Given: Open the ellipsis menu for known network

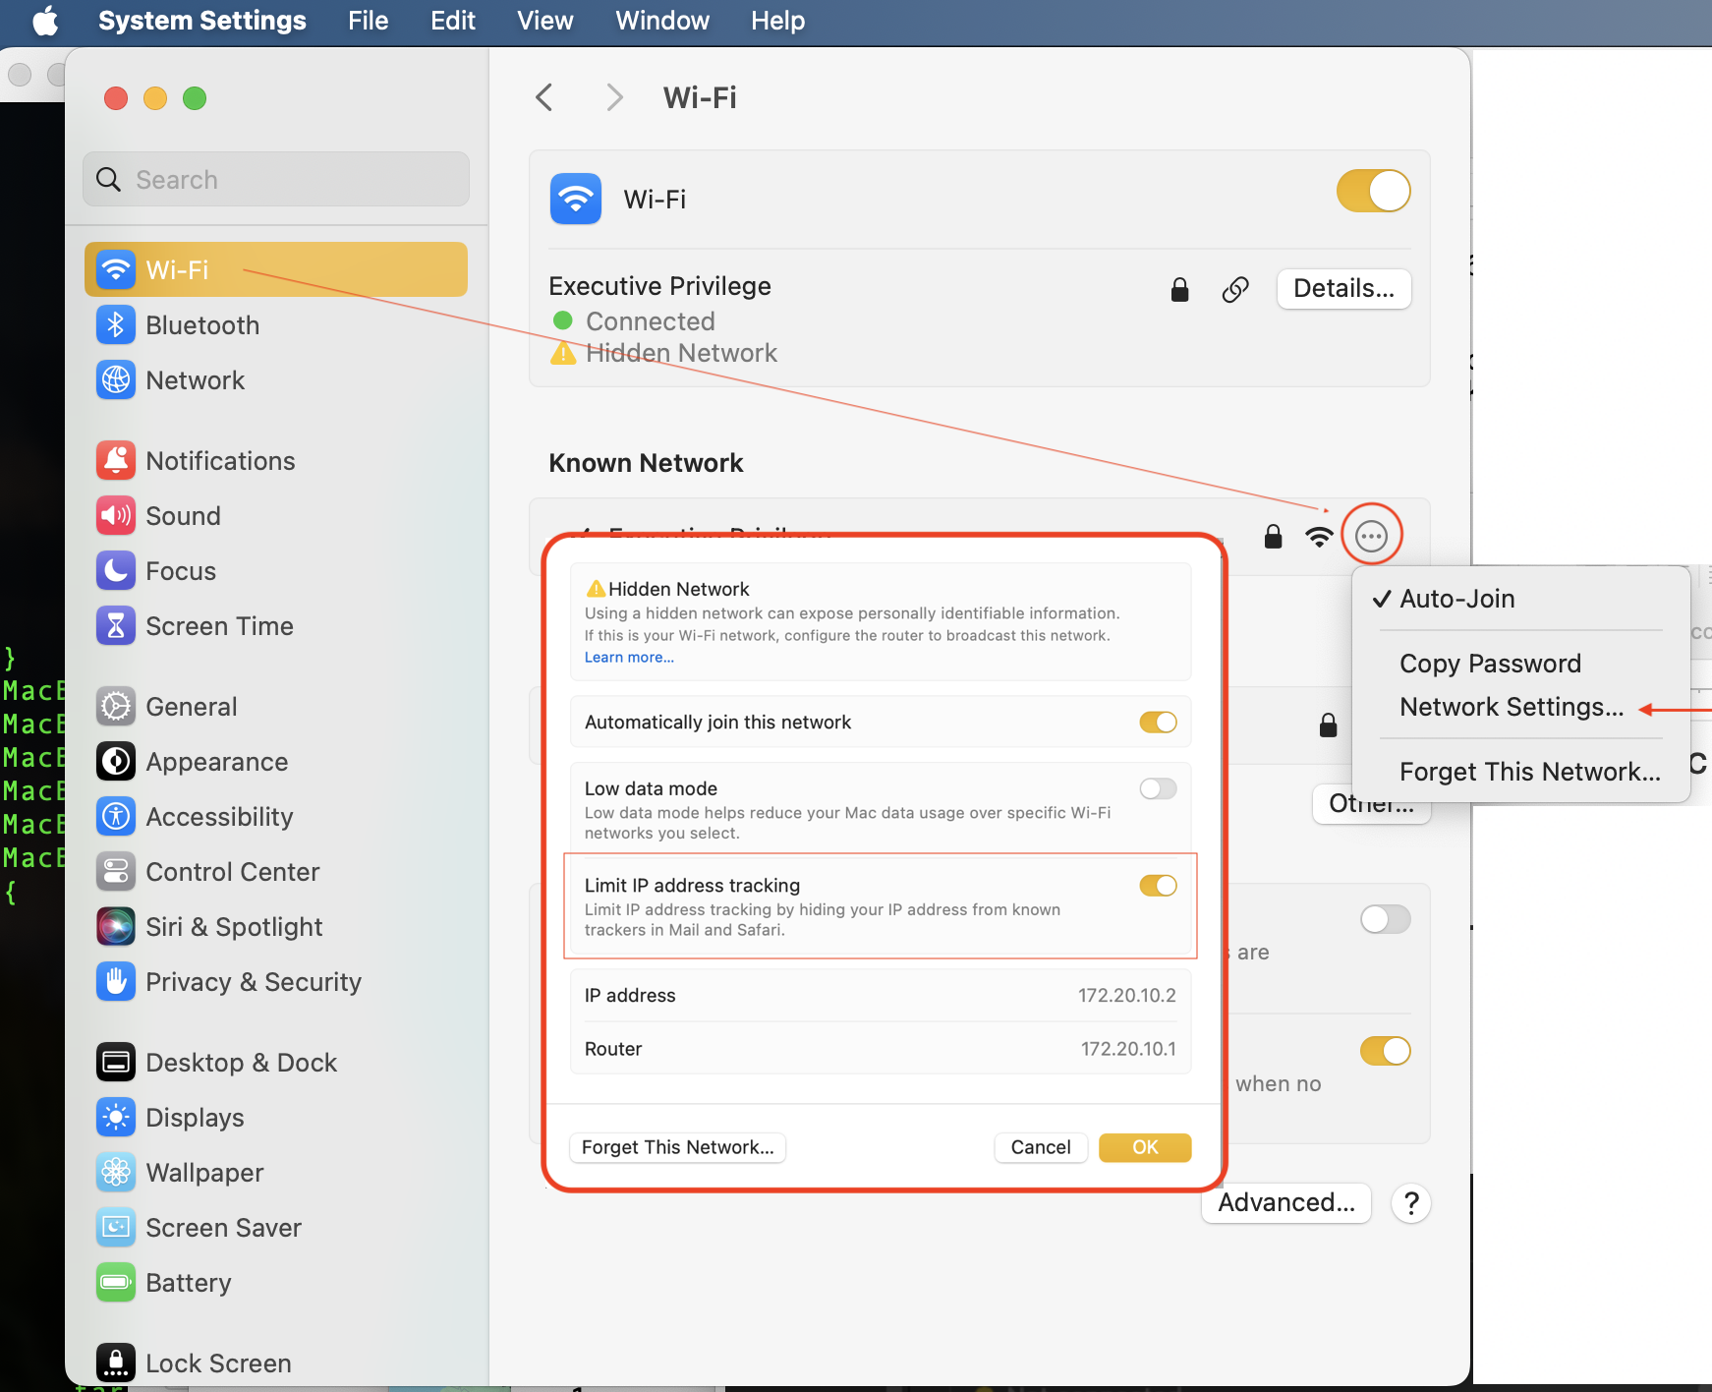Looking at the screenshot, I should coord(1371,536).
